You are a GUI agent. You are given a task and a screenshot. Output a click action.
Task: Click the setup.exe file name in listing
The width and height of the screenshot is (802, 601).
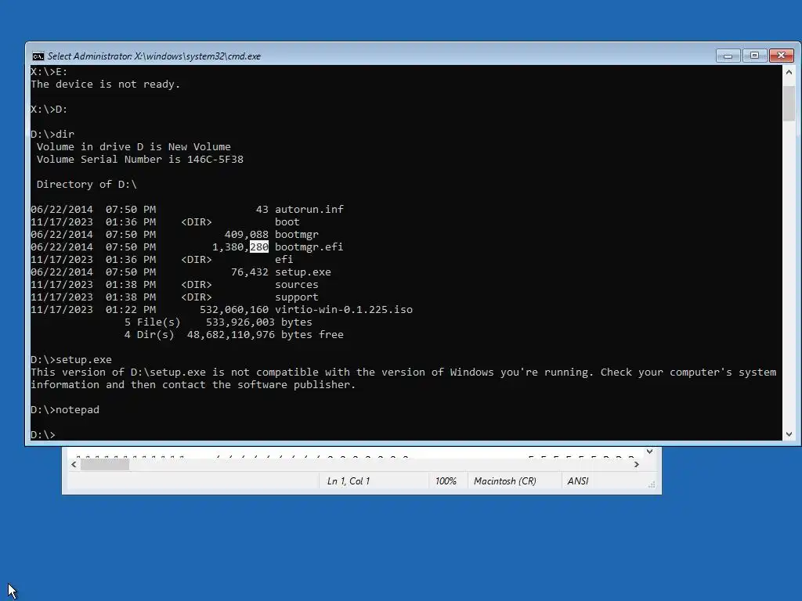click(x=303, y=272)
